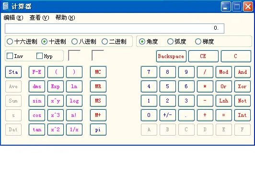Insert an opening parenthesis
The width and height of the screenshot is (255, 184).
(x=56, y=72)
